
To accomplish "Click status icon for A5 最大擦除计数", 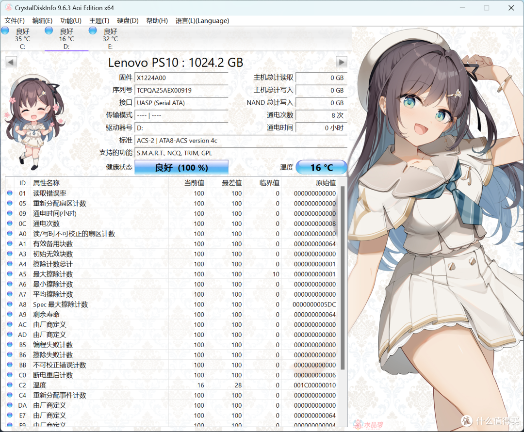I will coord(10,274).
